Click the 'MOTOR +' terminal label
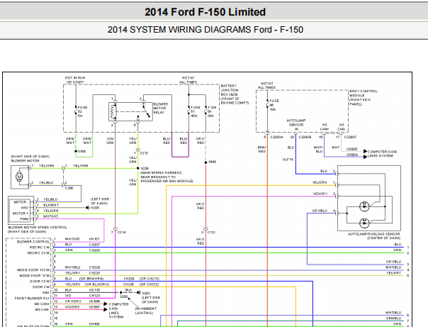The image size is (428, 327). click(x=21, y=213)
